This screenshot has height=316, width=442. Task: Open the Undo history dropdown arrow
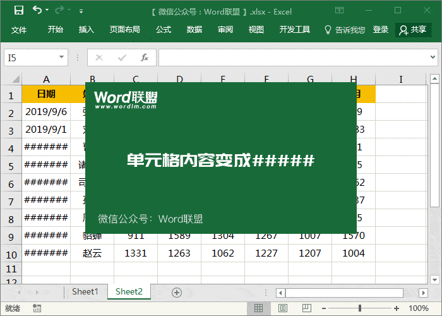click(47, 10)
